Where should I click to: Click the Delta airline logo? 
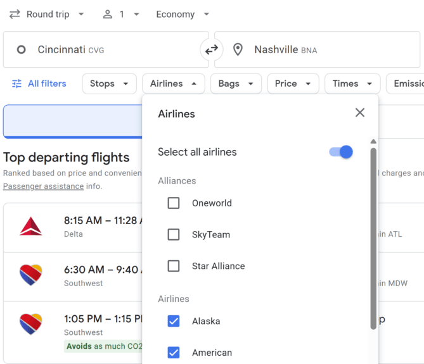[31, 226]
